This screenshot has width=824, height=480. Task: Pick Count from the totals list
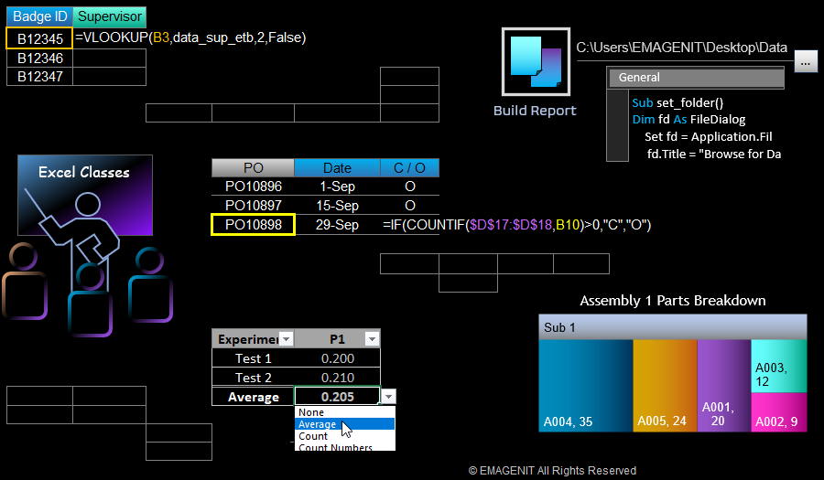pyautogui.click(x=313, y=436)
